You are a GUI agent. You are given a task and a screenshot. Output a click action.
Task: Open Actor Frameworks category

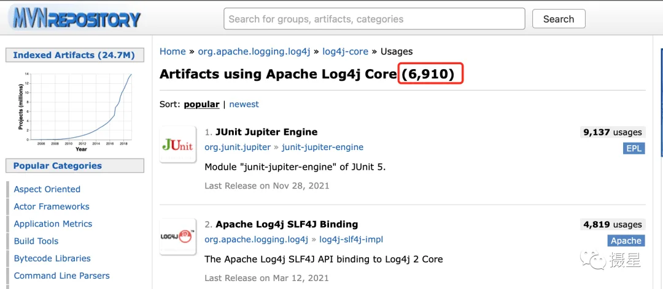[52, 206]
